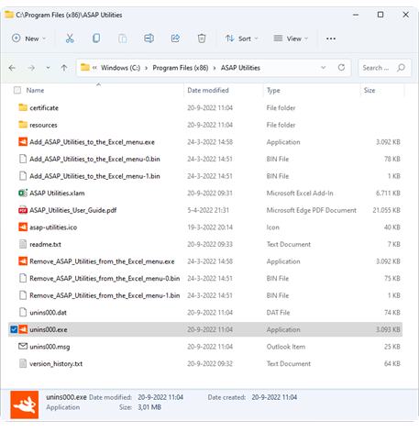Navigate back with the left arrow
This screenshot has height=432, width=419.
pos(12,68)
